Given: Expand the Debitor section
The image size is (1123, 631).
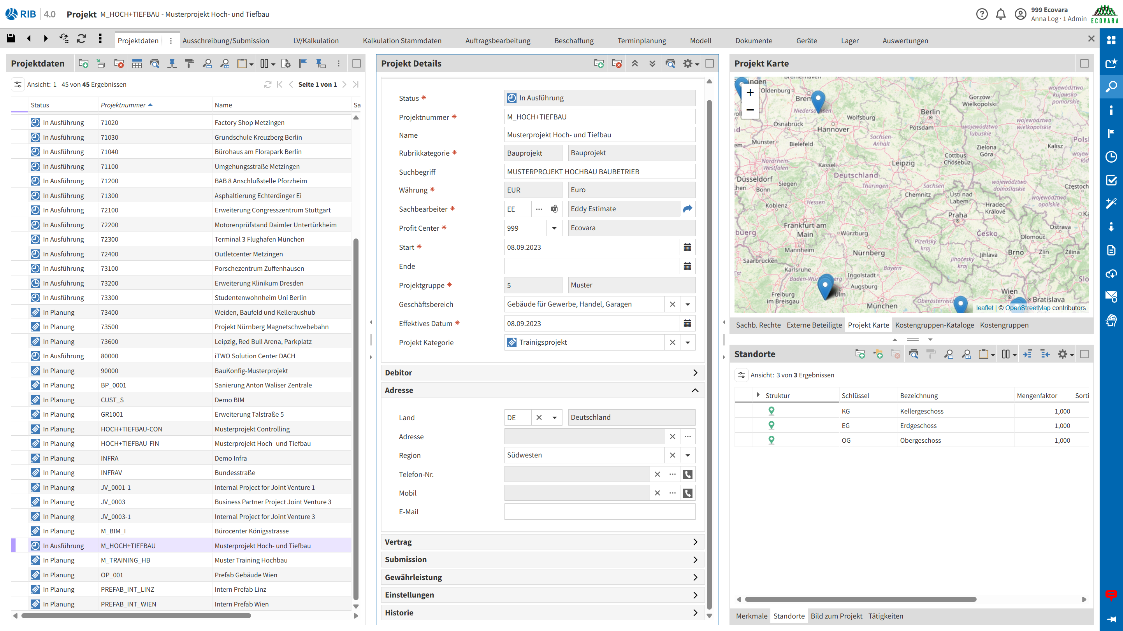Looking at the screenshot, I should (695, 373).
